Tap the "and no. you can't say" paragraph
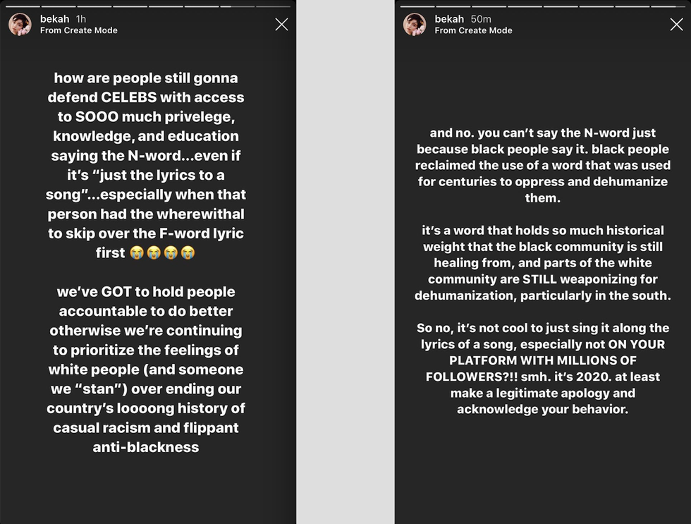The height and width of the screenshot is (524, 691). pos(542,165)
